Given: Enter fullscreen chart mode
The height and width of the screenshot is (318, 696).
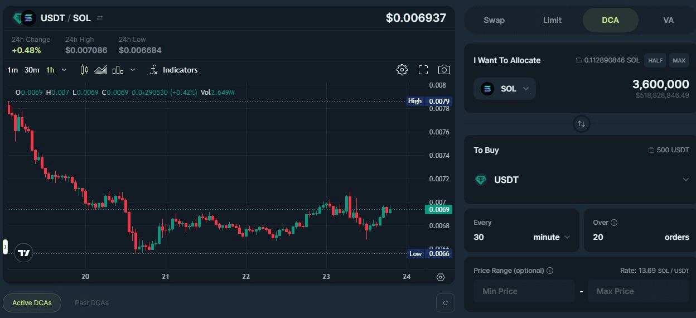Looking at the screenshot, I should coord(423,70).
